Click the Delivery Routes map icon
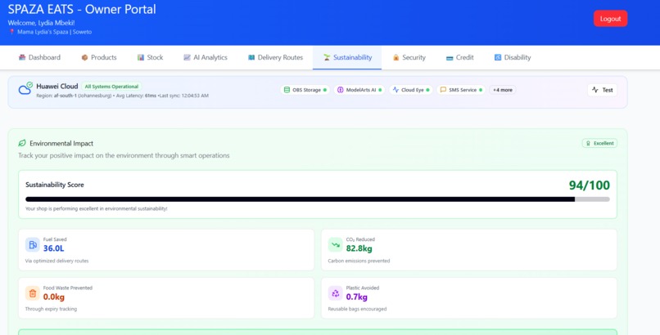 (x=251, y=57)
